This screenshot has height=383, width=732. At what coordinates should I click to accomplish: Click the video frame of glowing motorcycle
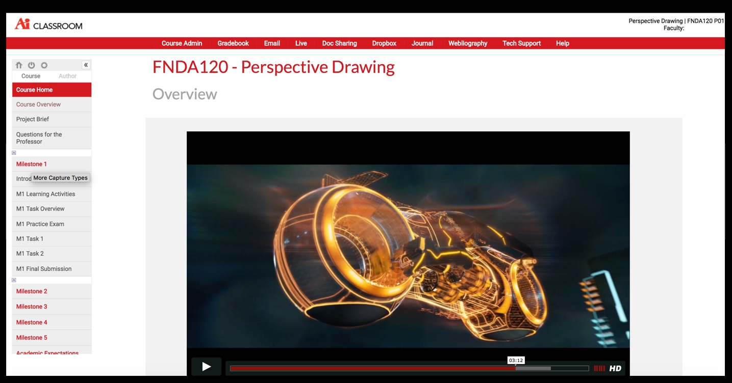[x=408, y=256]
